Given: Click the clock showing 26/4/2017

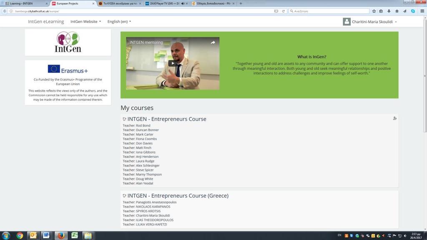Looking at the screenshot, I should 416,236.
